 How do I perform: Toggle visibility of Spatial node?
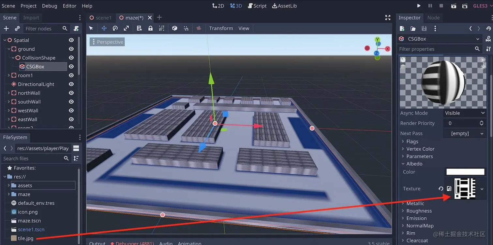71,40
